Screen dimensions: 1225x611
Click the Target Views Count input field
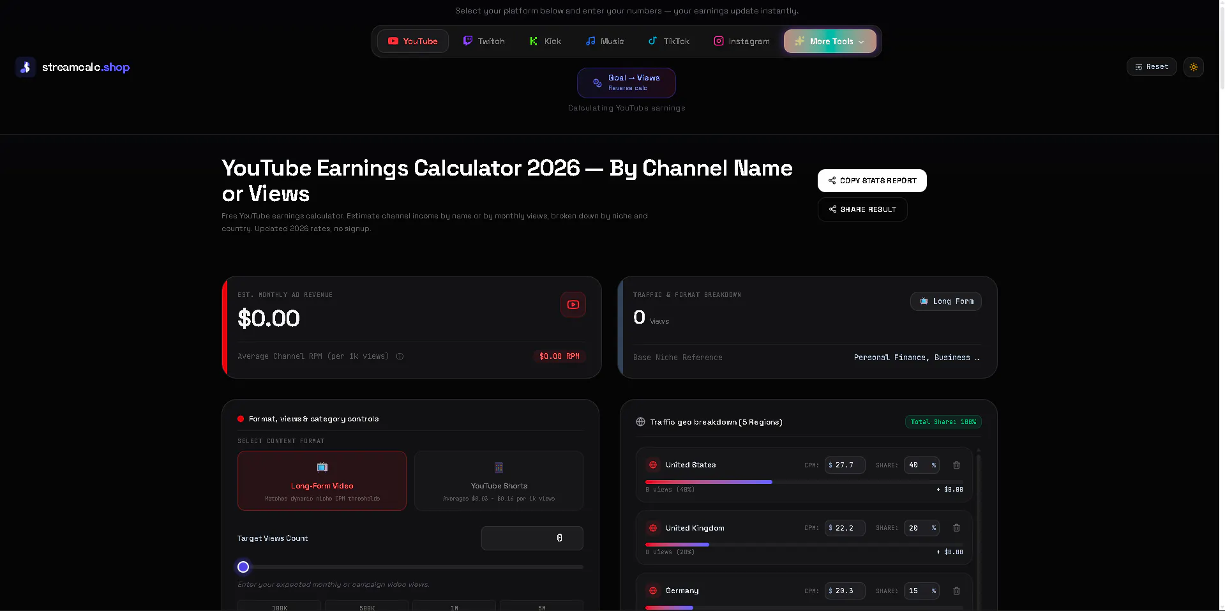[x=532, y=538]
